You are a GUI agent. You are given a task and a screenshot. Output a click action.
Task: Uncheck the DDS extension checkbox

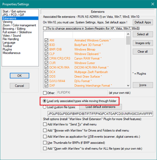point(46,76)
